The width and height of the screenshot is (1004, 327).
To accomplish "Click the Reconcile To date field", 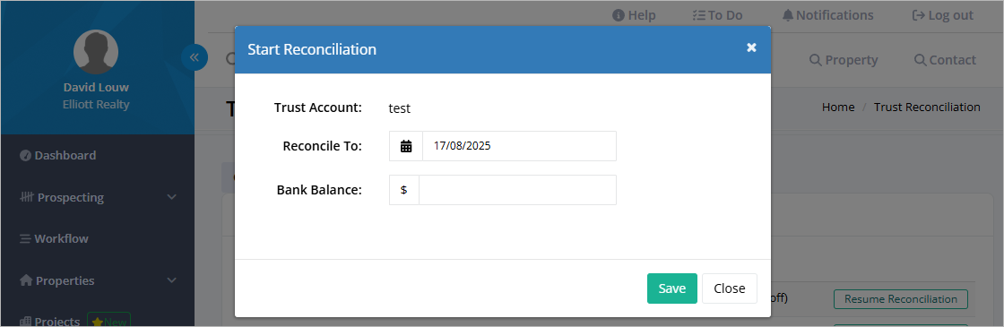I will point(519,146).
